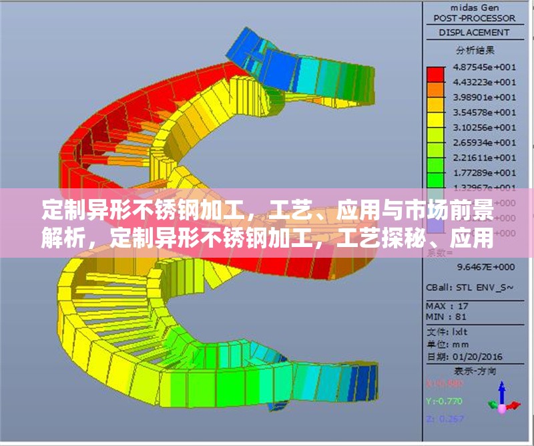The width and height of the screenshot is (534, 446).
Task: Click the pink origin sphere of the triad
Action: point(502,409)
